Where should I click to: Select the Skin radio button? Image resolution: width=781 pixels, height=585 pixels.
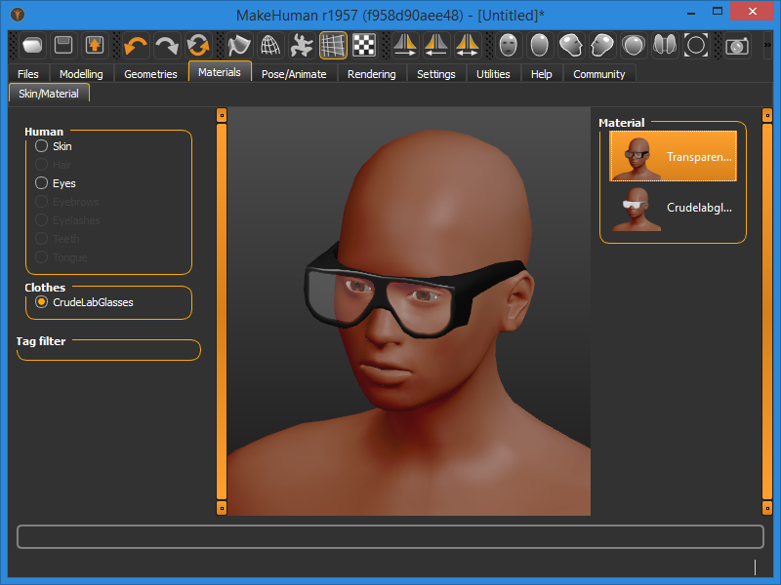point(41,145)
